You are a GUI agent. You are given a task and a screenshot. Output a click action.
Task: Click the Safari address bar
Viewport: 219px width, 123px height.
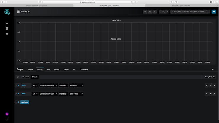(x=88, y=2)
